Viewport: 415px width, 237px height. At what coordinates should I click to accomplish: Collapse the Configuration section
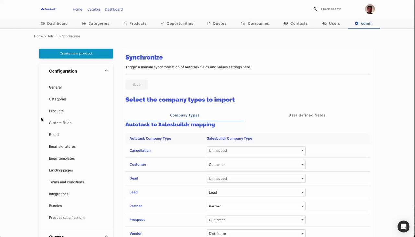pos(106,71)
